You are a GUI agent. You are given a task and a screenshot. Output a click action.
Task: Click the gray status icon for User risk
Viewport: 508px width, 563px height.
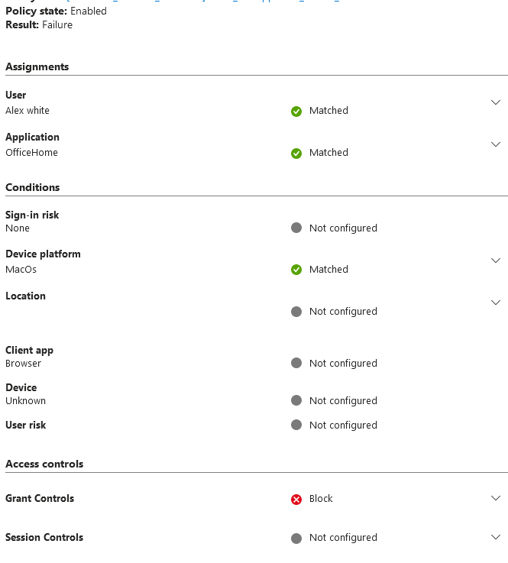[x=296, y=425]
